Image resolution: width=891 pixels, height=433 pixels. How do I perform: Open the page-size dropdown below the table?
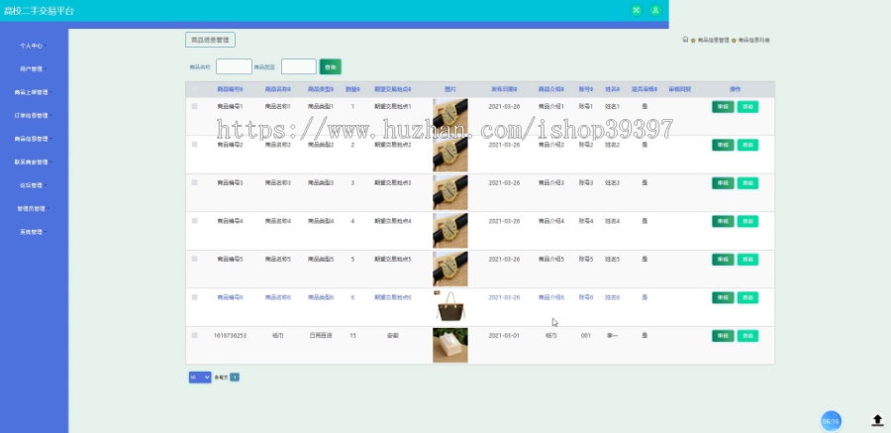200,377
